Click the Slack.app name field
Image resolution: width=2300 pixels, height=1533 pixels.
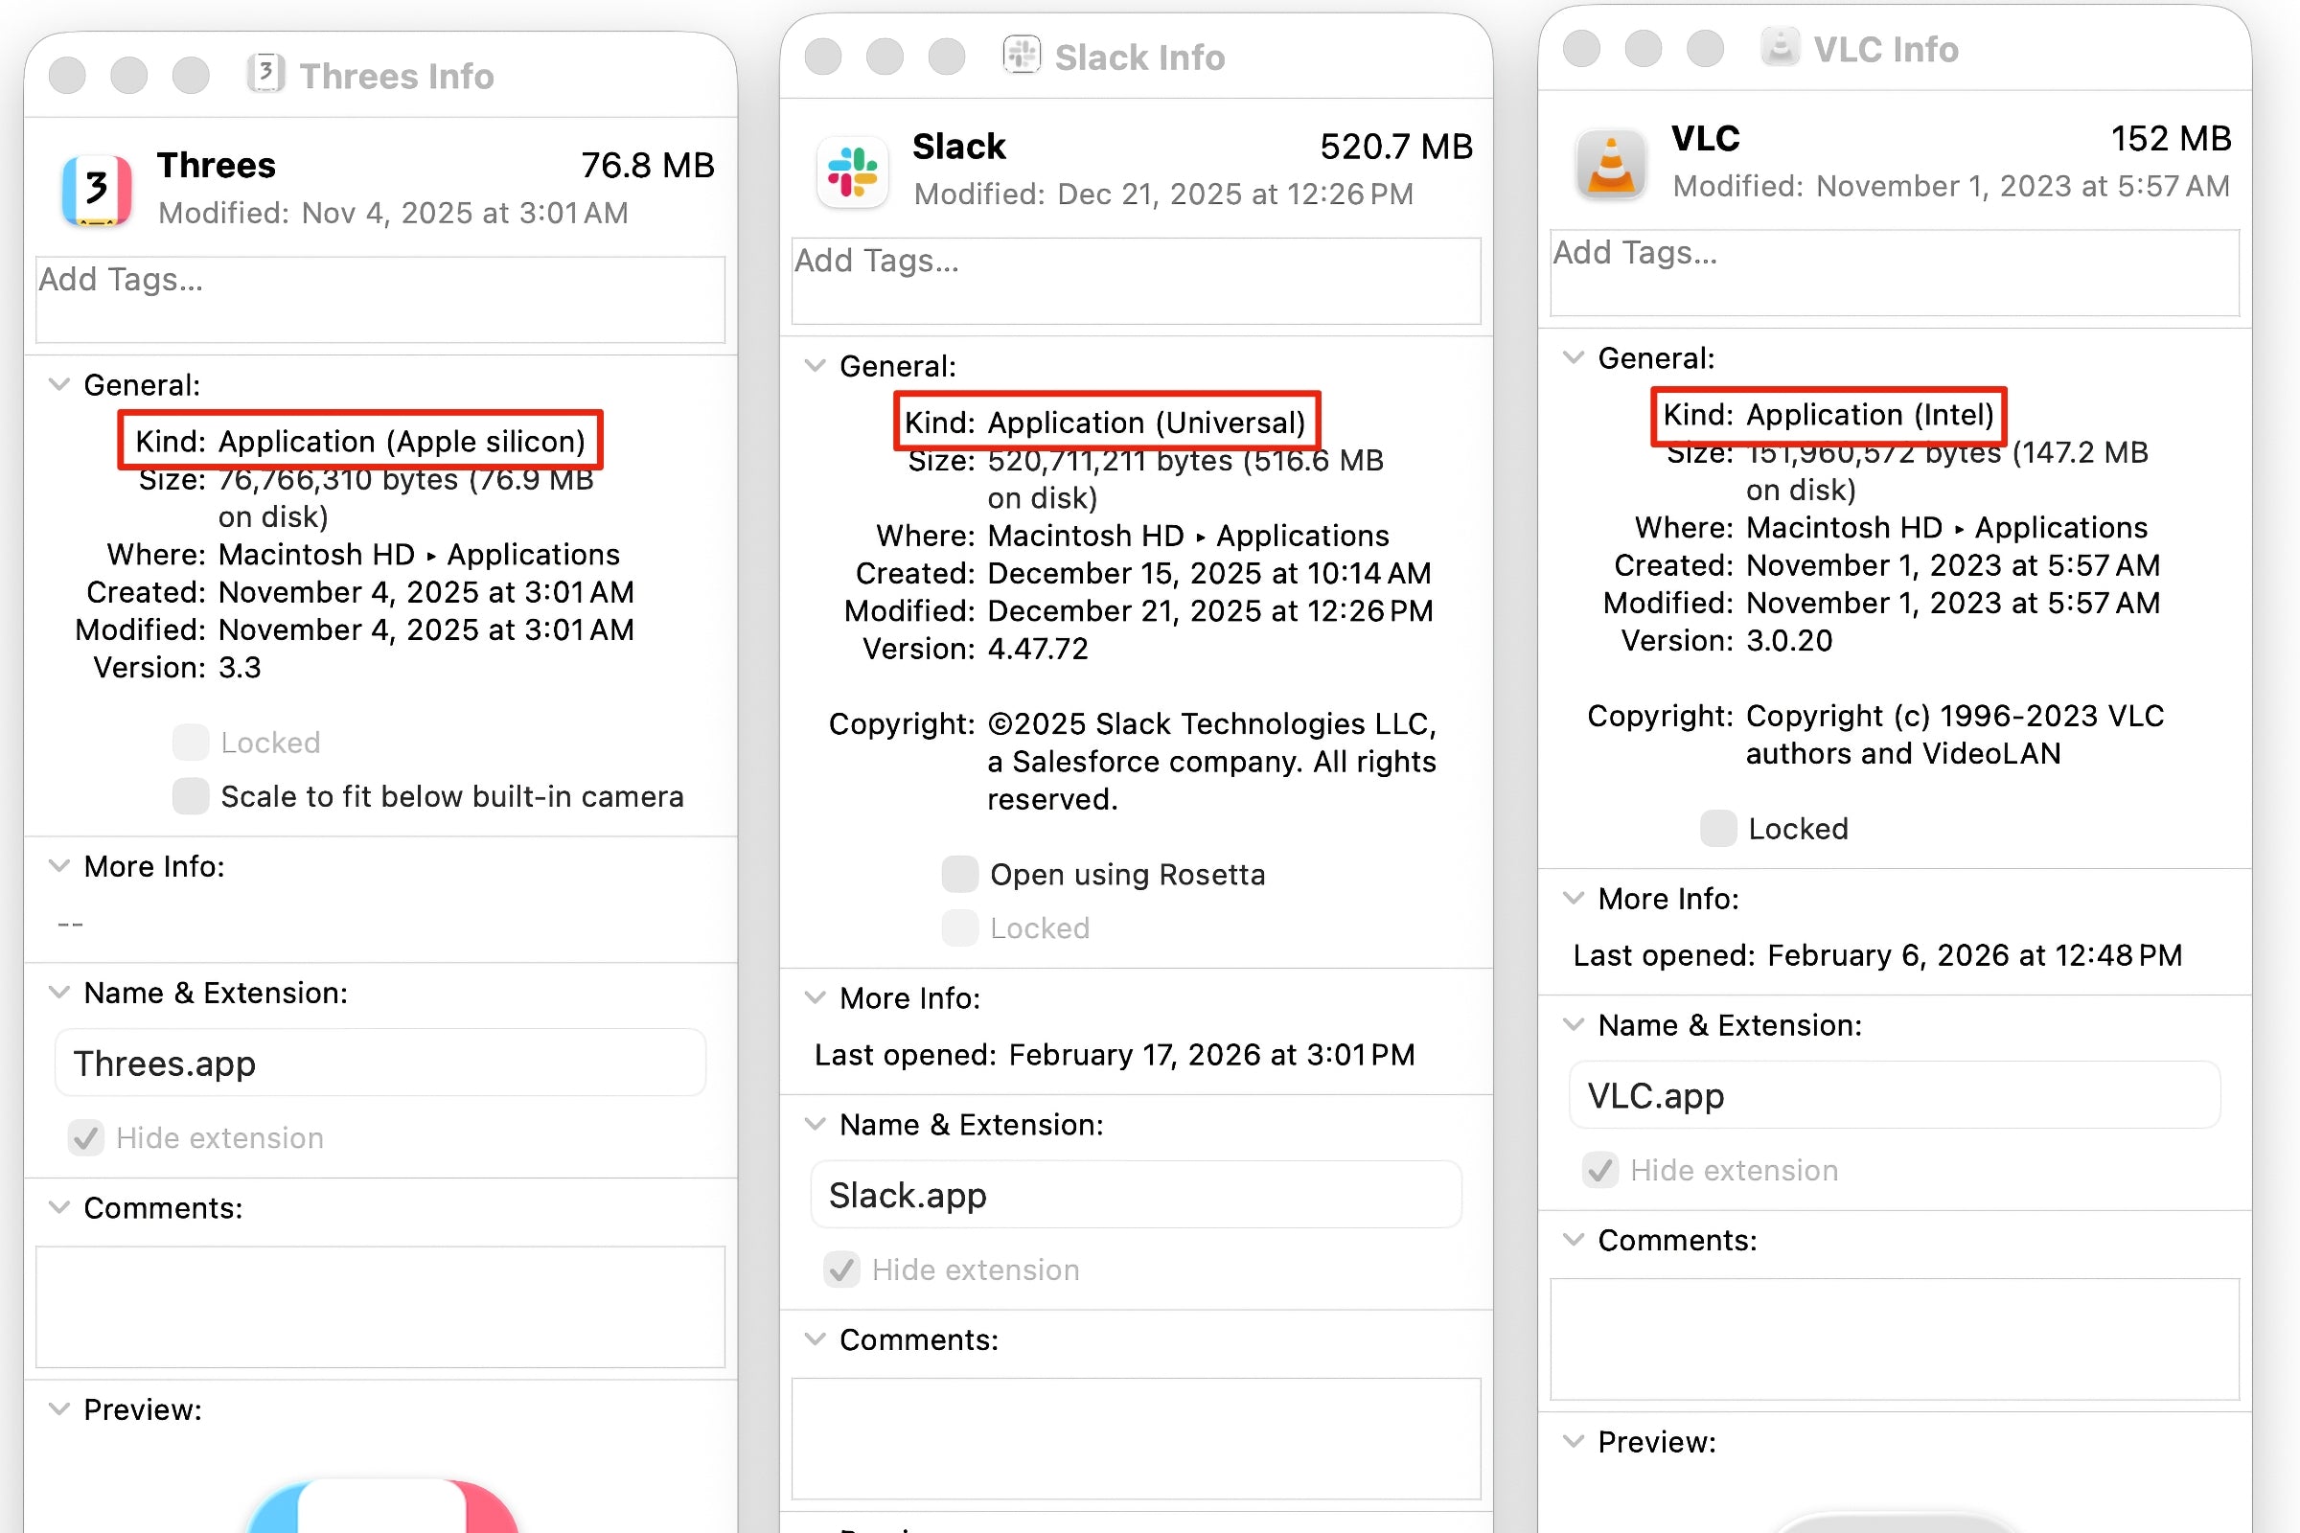click(x=1136, y=1195)
